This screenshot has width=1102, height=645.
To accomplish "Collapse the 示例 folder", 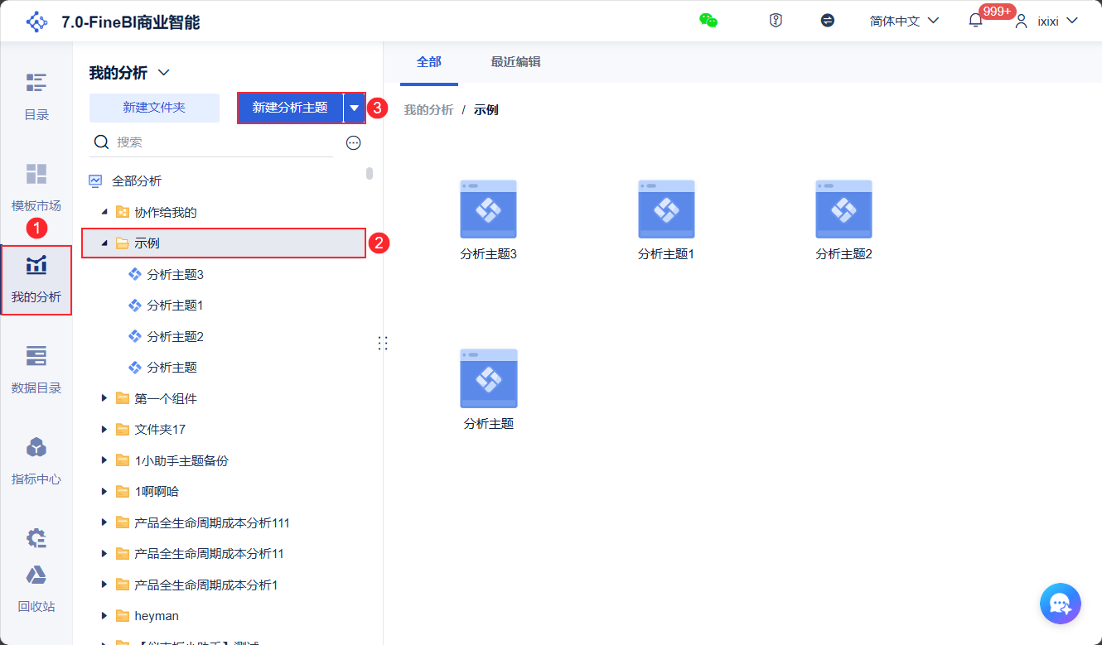I will point(104,243).
